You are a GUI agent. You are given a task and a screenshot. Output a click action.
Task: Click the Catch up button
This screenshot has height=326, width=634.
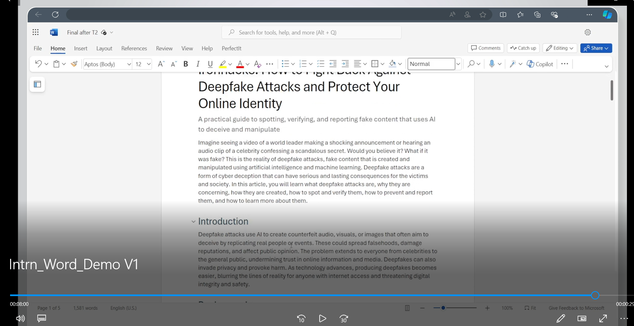coord(523,48)
